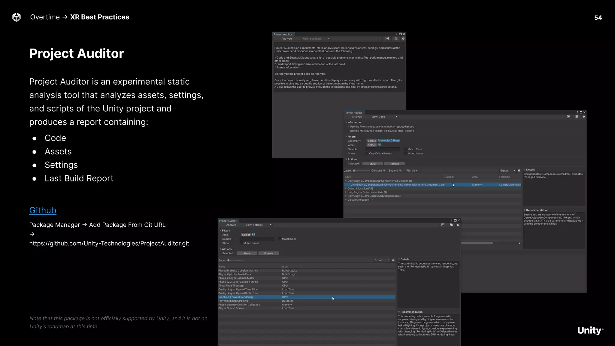Click help icon beside Export in Settings window
This screenshot has width=615, height=346.
click(x=393, y=260)
